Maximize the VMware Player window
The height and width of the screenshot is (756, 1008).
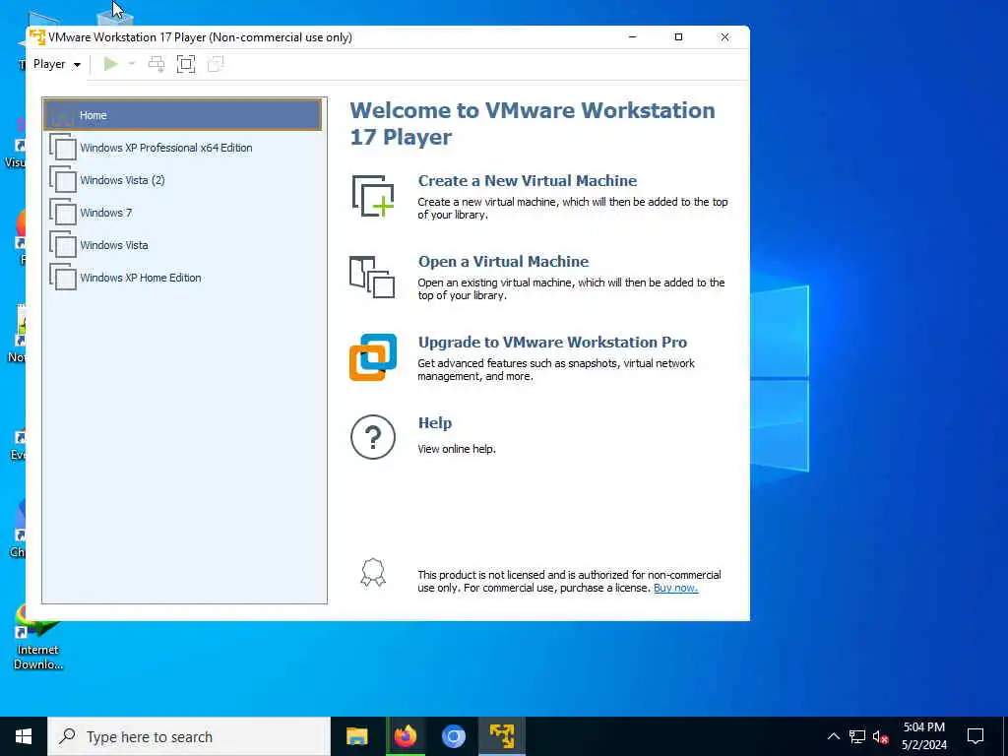pyautogui.click(x=678, y=37)
